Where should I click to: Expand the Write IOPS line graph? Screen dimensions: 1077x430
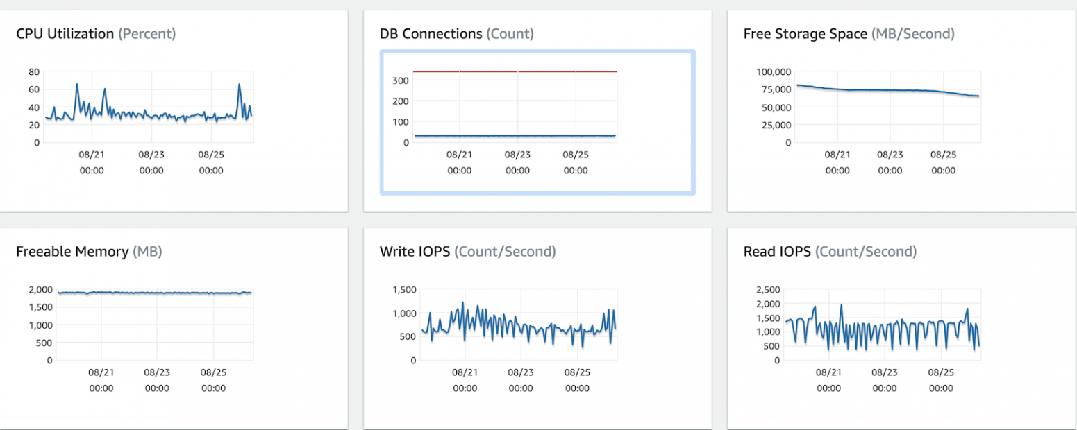(x=517, y=325)
